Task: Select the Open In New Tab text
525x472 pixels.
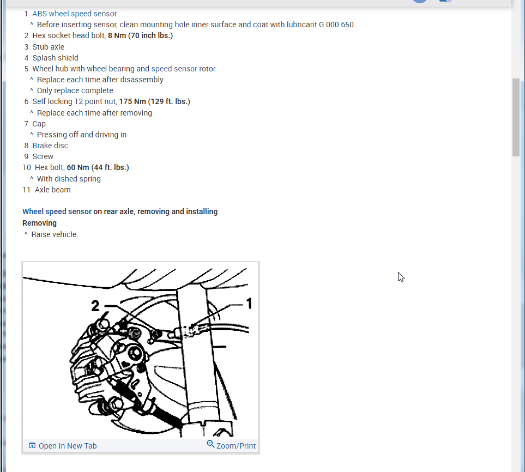Action: point(68,446)
